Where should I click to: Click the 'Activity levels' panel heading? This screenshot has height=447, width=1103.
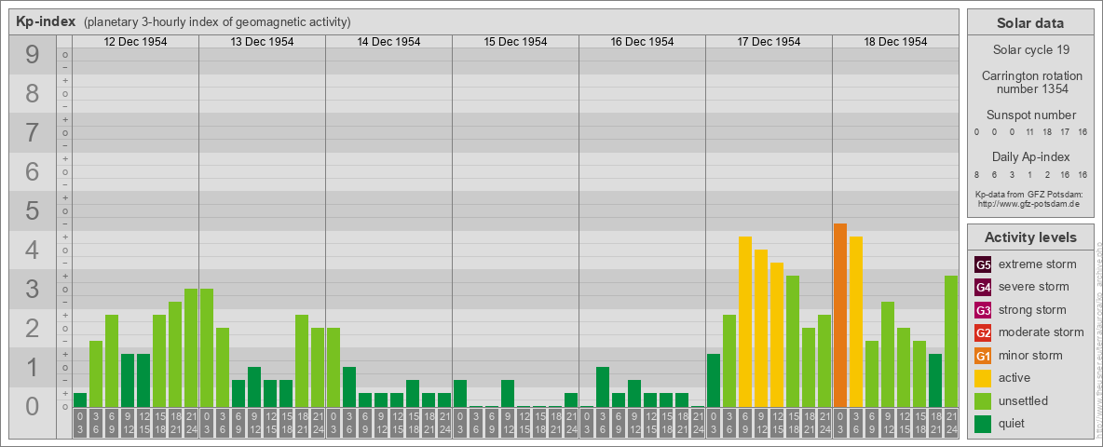coord(1030,237)
